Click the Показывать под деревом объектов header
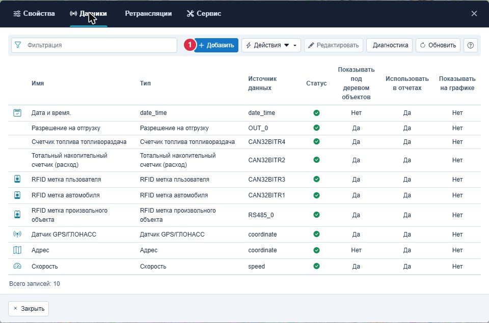 356,83
